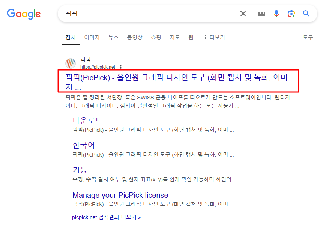Click the description starting 수평, 수직 일치 여부
This screenshot has width=326, height=235.
[x=155, y=179]
